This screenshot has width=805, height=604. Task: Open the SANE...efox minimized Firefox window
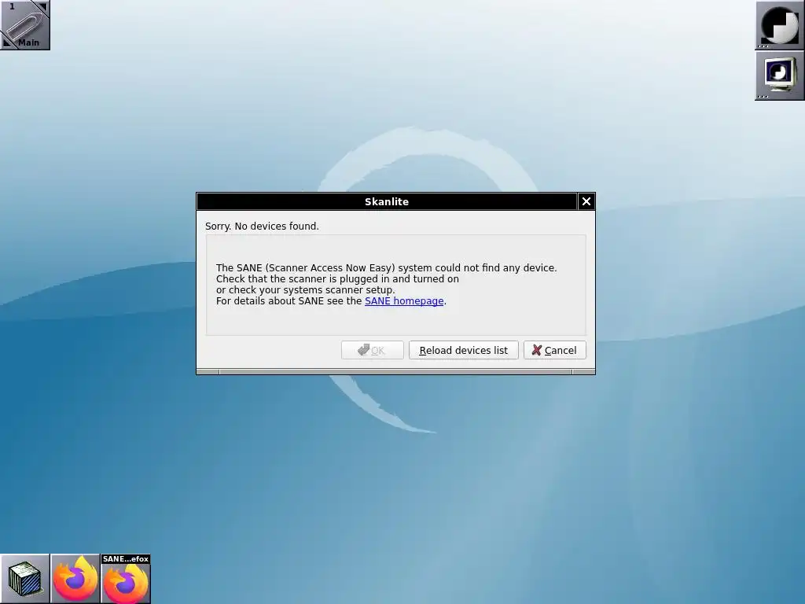pos(125,578)
